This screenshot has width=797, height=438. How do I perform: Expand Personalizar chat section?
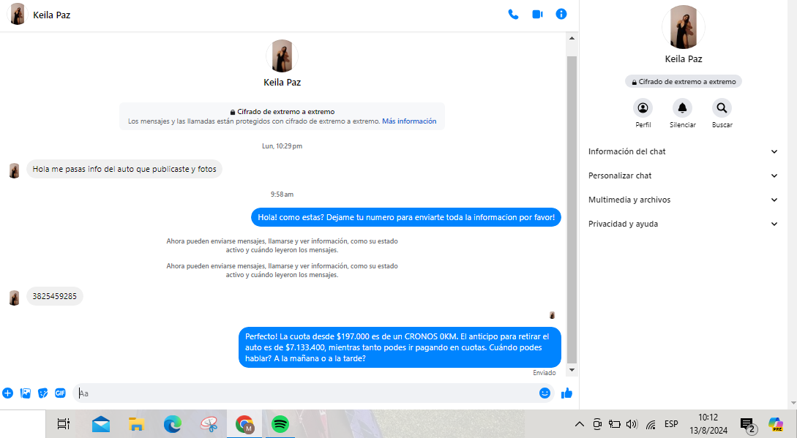coord(683,175)
